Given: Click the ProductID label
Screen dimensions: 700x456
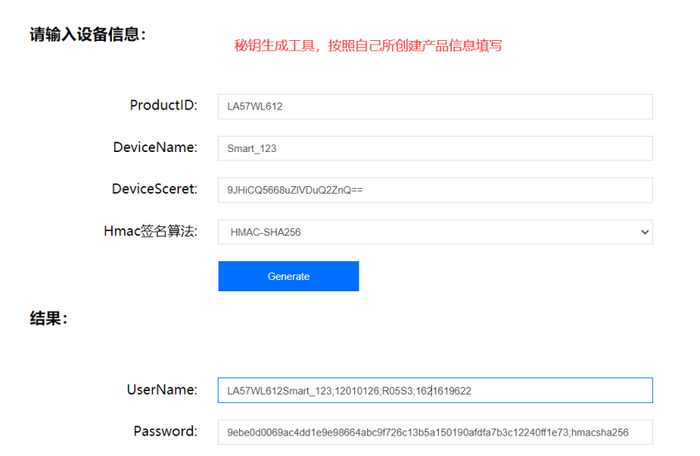Looking at the screenshot, I should coord(163,105).
